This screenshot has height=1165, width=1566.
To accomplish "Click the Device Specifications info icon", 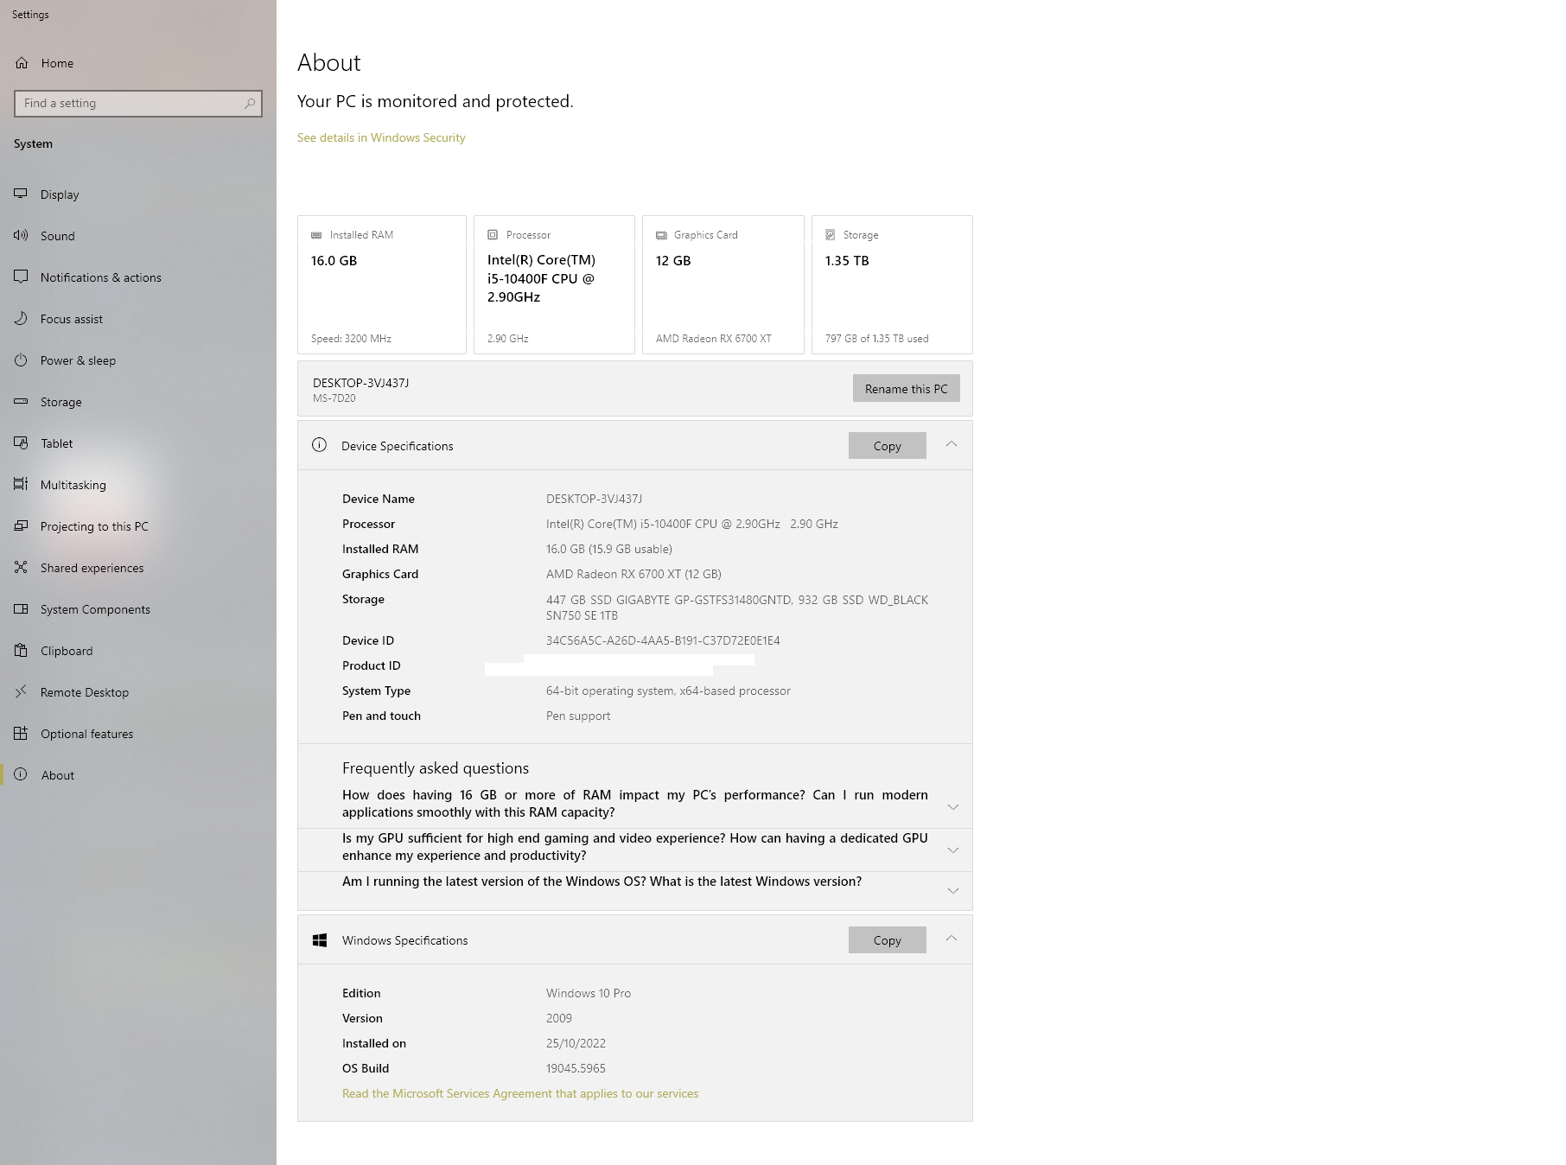I will click(319, 445).
